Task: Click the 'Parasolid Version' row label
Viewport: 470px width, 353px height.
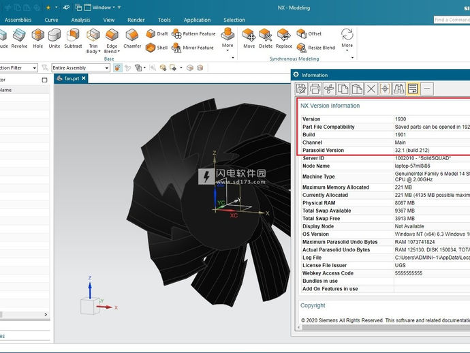Action: point(323,150)
